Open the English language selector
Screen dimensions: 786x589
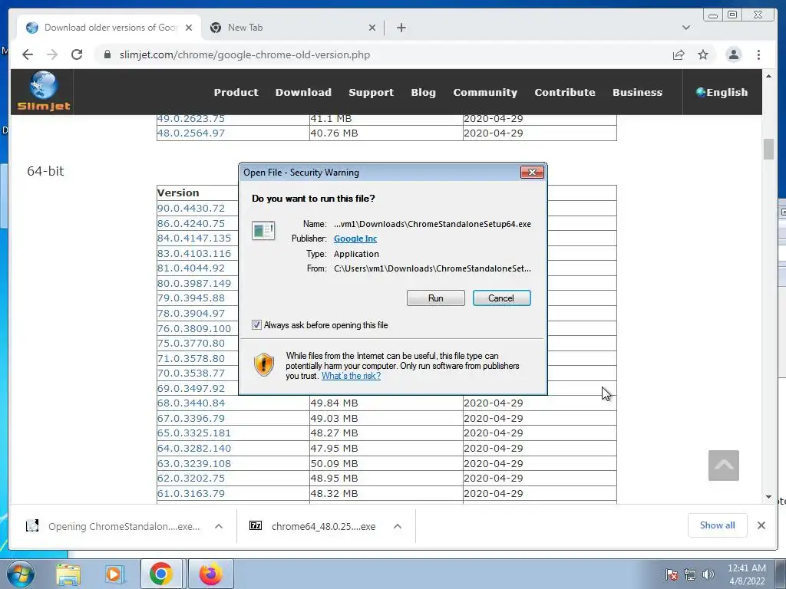722,92
